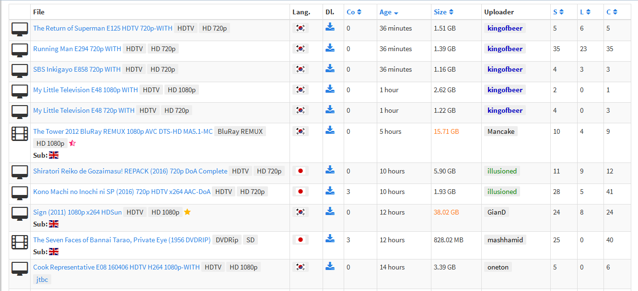Sort torrents by Size column

coord(443,12)
